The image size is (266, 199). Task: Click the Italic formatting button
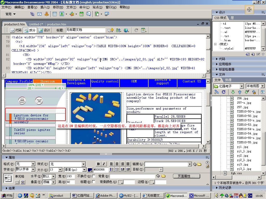pyautogui.click(x=104, y=164)
